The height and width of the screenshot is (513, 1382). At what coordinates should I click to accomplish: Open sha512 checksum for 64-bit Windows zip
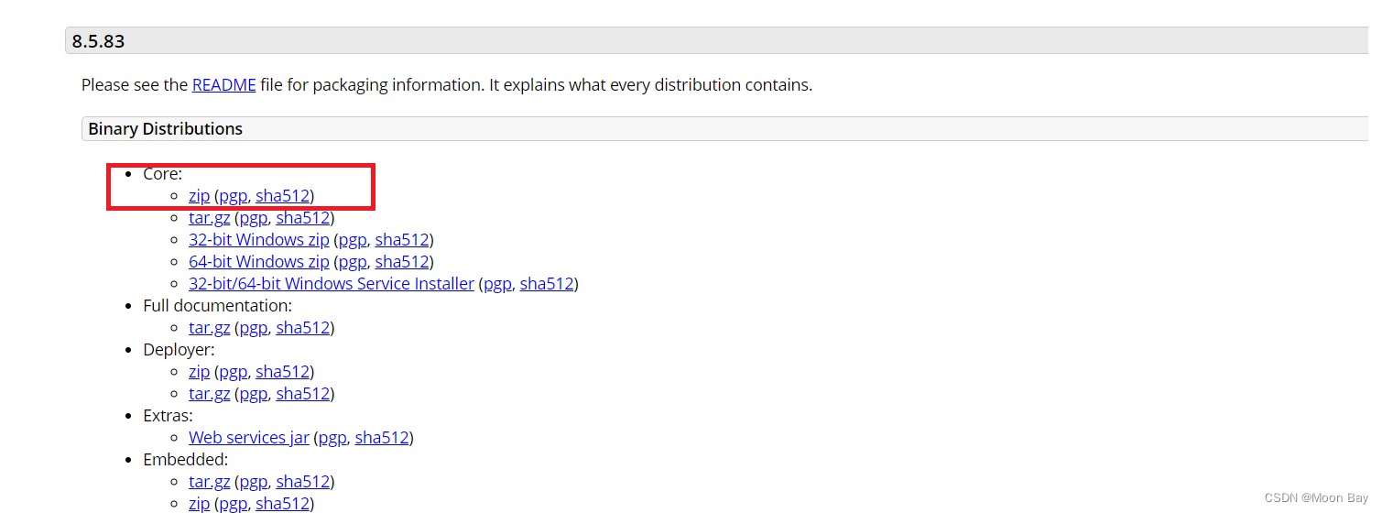pyautogui.click(x=402, y=262)
